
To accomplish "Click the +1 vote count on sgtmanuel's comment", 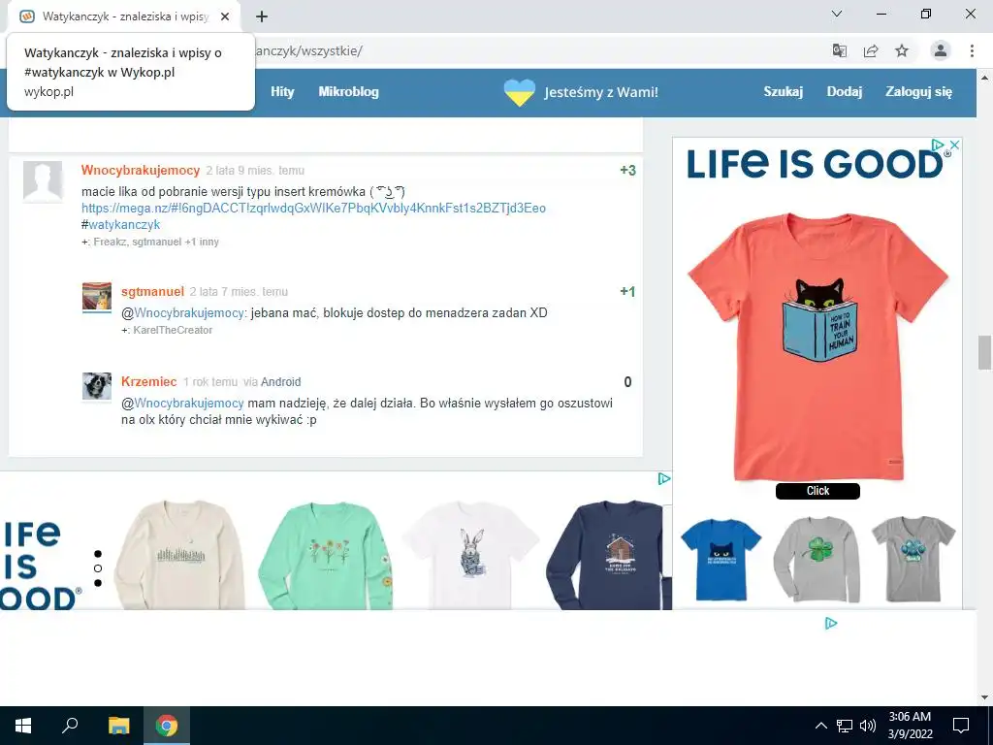I will [x=627, y=292].
